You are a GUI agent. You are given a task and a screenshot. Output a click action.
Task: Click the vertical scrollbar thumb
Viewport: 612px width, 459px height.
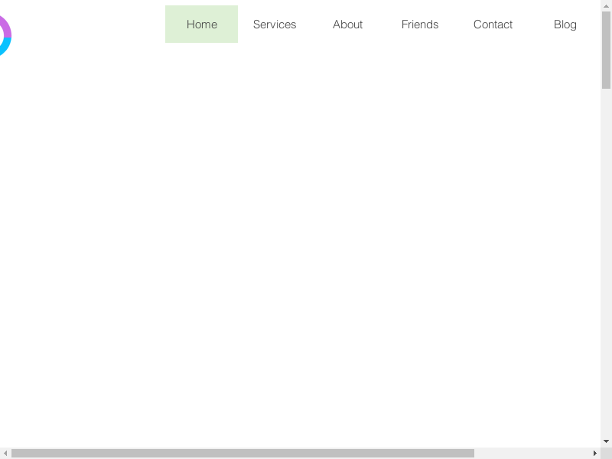click(606, 50)
